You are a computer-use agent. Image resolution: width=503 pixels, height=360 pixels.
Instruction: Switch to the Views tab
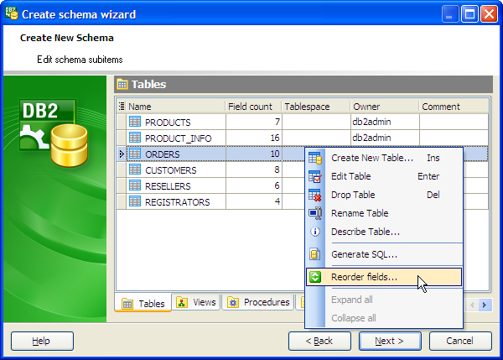[197, 303]
